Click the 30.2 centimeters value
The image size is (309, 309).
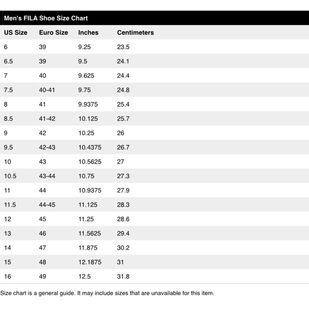coord(123,248)
